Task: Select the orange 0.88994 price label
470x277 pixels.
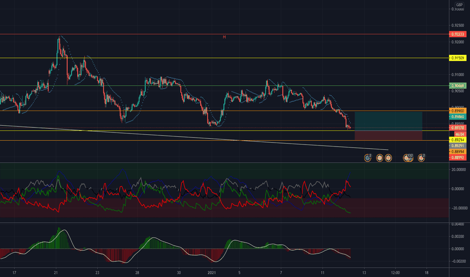Action: 458,152
